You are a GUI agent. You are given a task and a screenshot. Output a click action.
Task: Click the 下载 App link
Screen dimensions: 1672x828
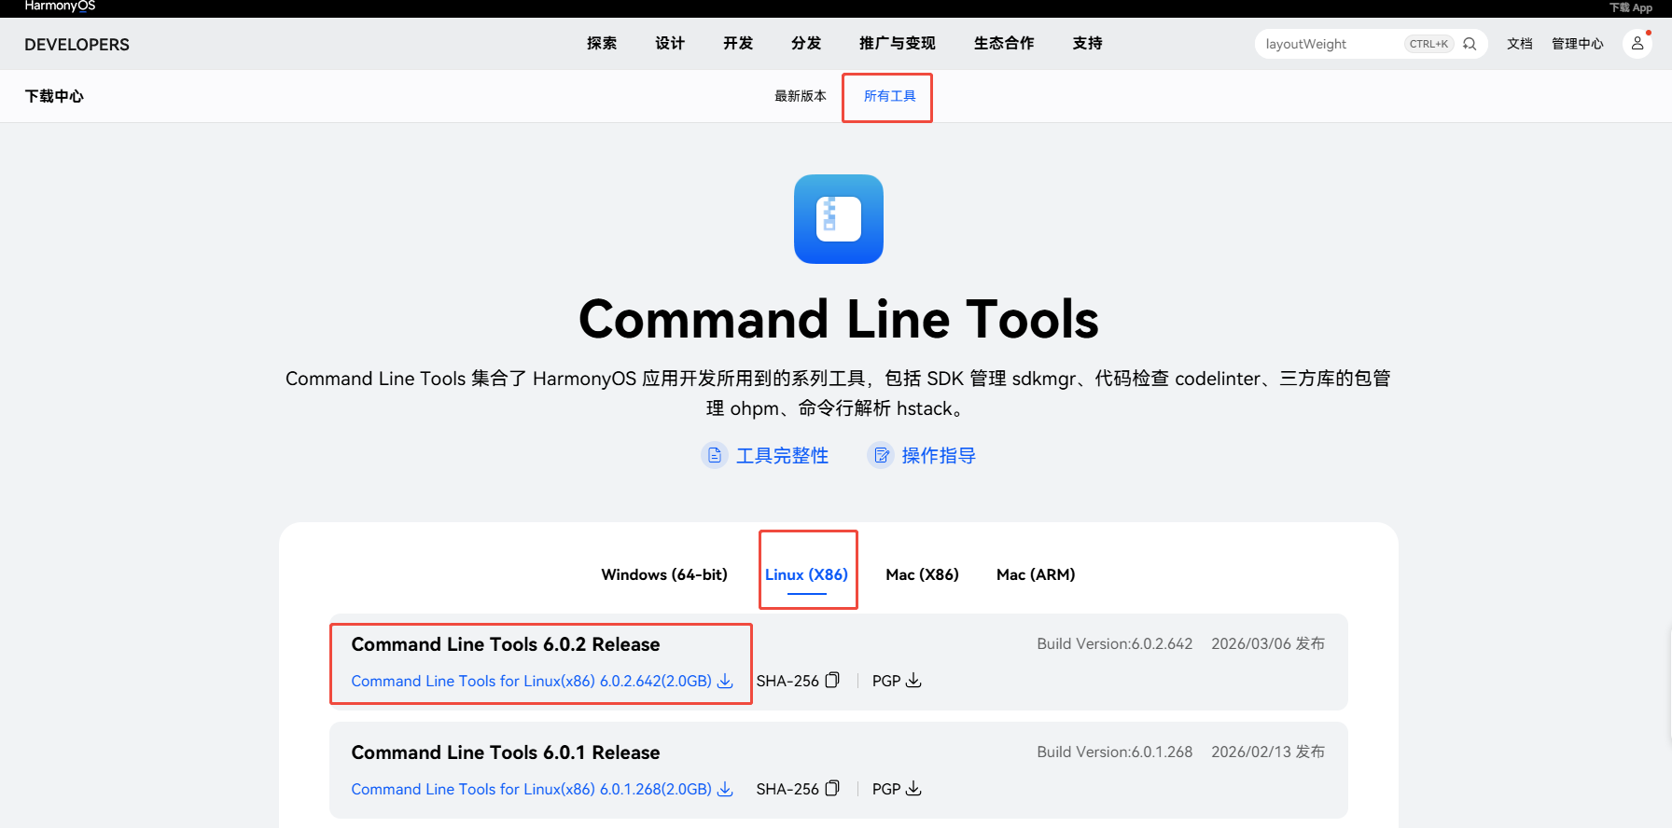tap(1631, 7)
